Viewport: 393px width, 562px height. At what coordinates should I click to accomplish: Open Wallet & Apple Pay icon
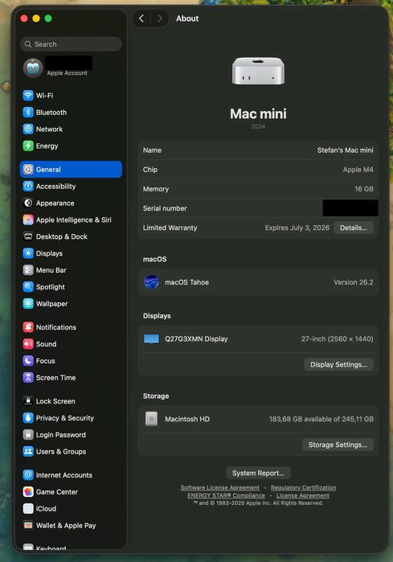tap(28, 526)
